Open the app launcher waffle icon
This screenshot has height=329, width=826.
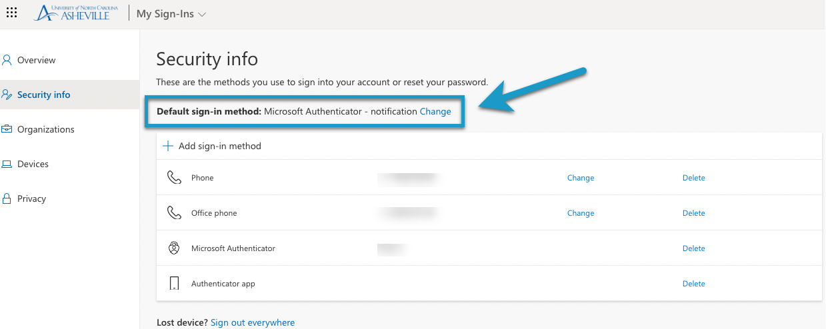point(11,13)
